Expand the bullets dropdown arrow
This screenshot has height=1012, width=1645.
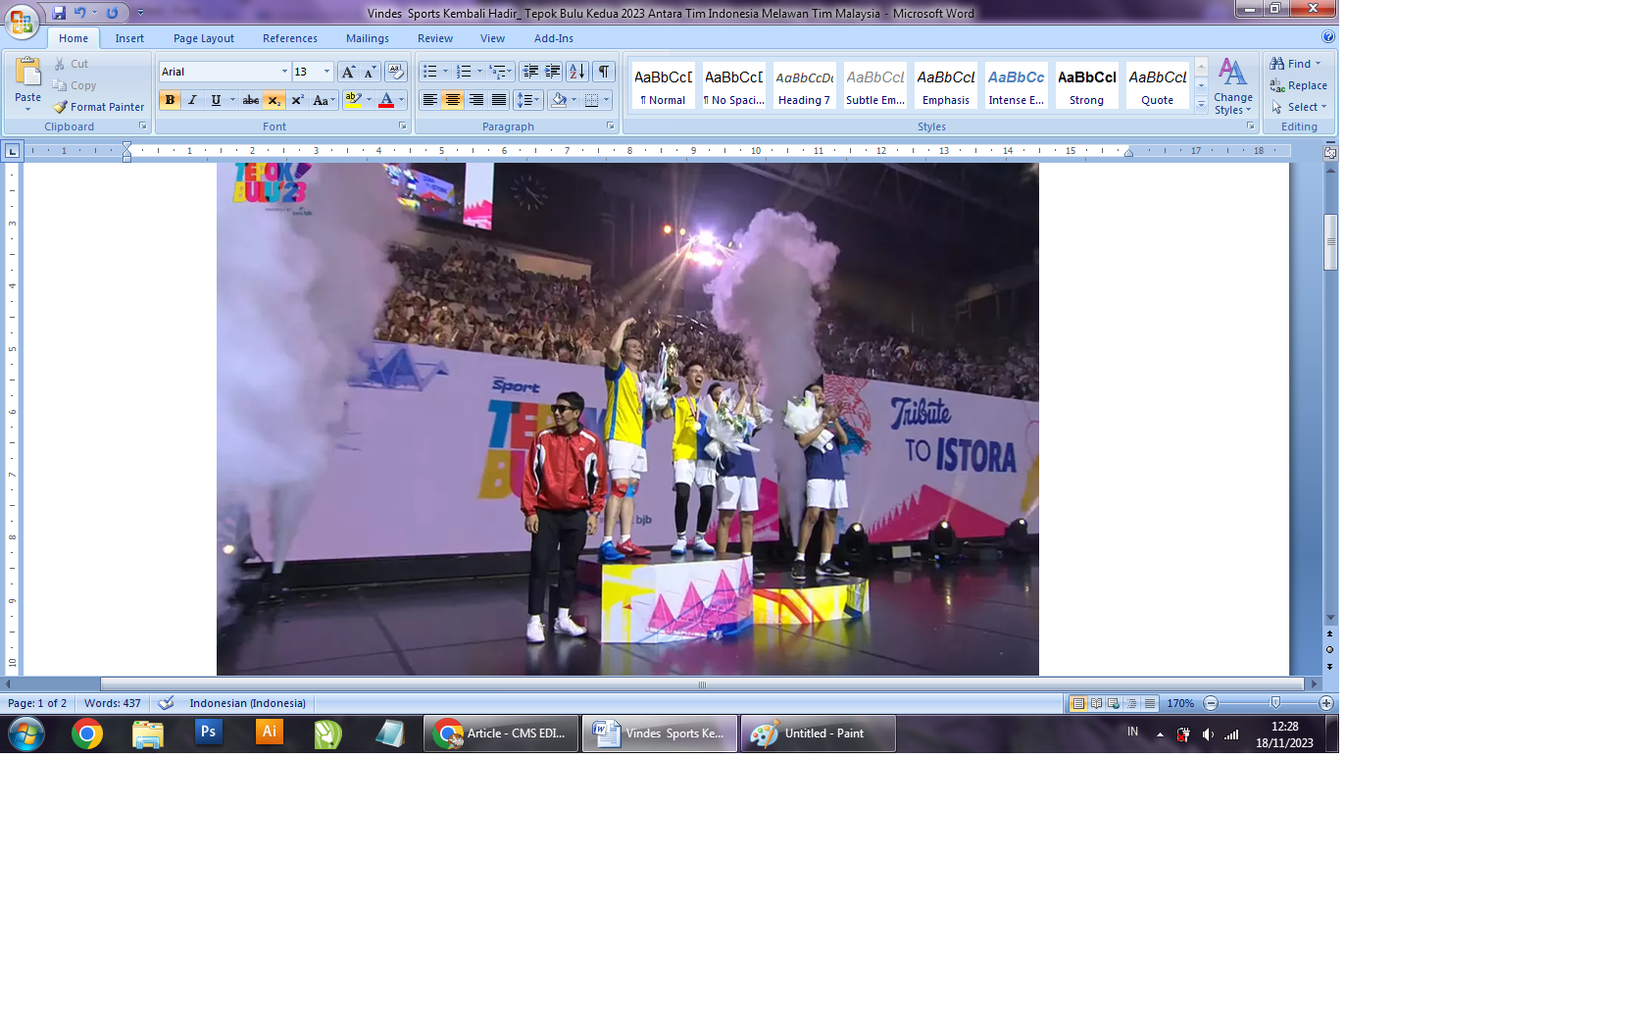click(x=445, y=72)
